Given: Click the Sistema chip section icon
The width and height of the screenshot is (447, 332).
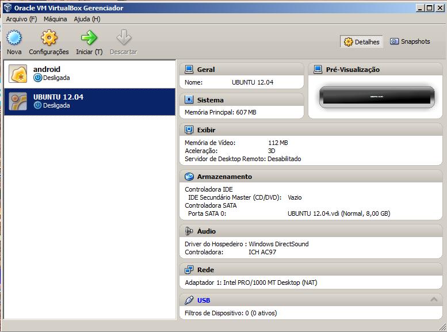Looking at the screenshot, I should coord(189,100).
